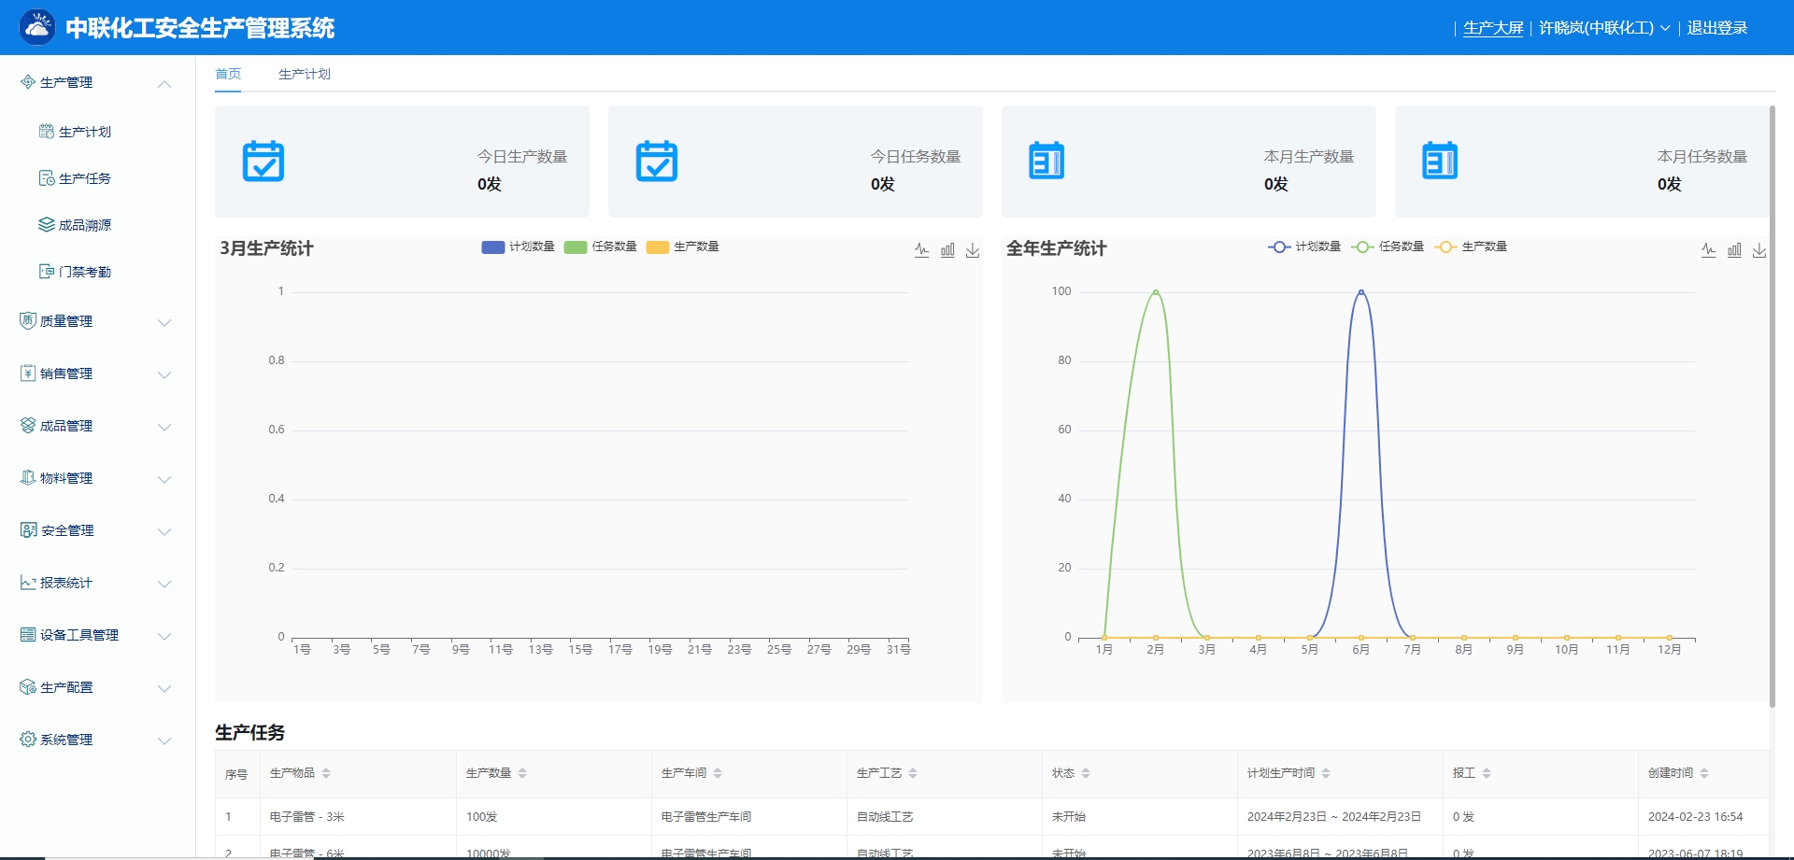This screenshot has width=1794, height=860.
Task: Switch 全年生产统计 chart to bar view
Action: tap(1734, 249)
